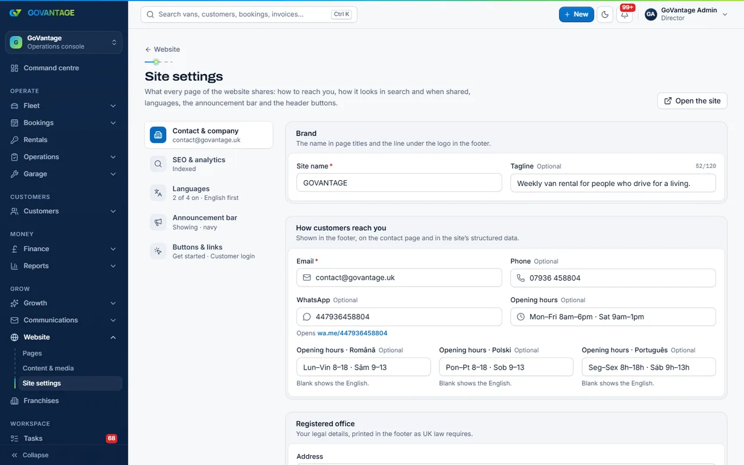Screen dimensions: 744x465
Task: Click Open the site button
Action: 692,101
